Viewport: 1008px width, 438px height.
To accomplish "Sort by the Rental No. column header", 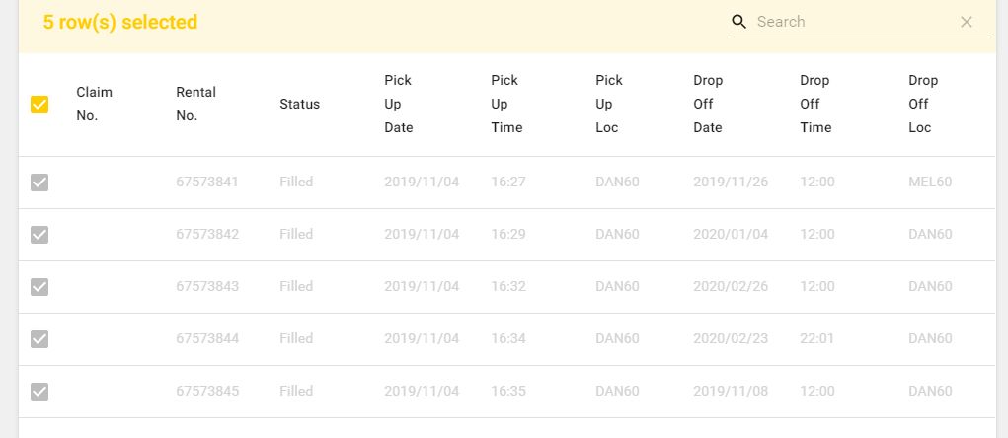I will pyautogui.click(x=195, y=104).
